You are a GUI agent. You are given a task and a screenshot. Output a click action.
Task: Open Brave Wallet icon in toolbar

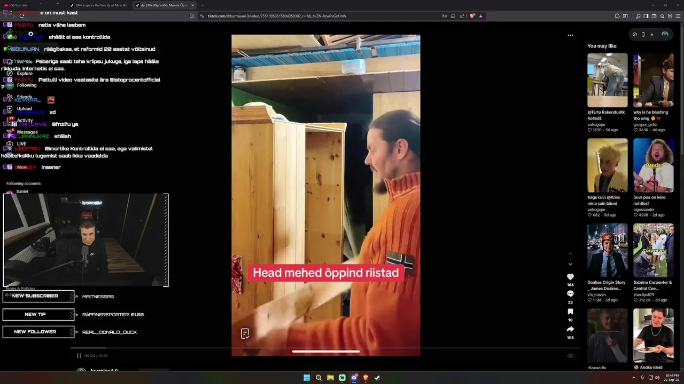pyautogui.click(x=654, y=16)
